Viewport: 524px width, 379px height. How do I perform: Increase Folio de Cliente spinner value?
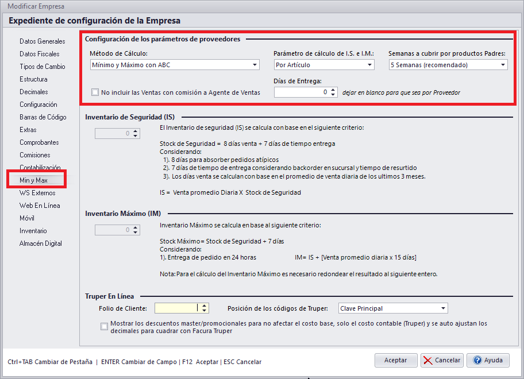coord(205,305)
